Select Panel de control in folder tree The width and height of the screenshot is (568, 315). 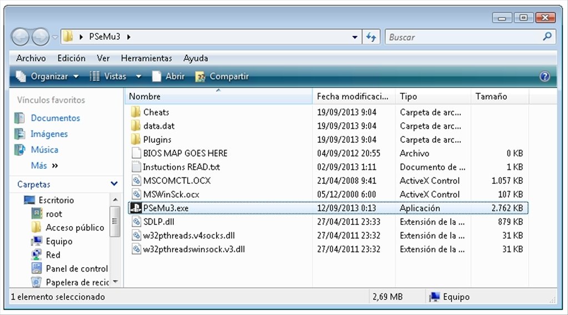click(77, 268)
